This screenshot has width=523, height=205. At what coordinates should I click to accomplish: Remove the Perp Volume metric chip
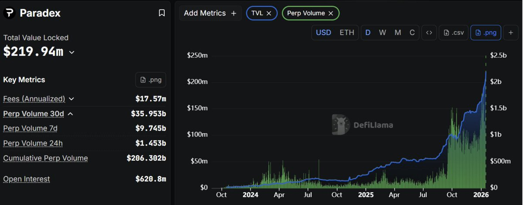(331, 13)
